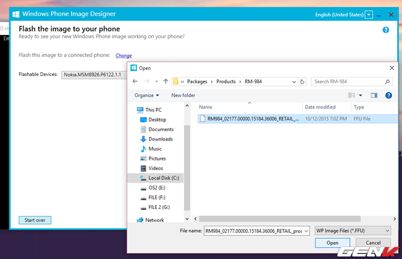The height and width of the screenshot is (259, 402).
Task: Click the Back arrow in Open dialog
Action: click(135, 82)
